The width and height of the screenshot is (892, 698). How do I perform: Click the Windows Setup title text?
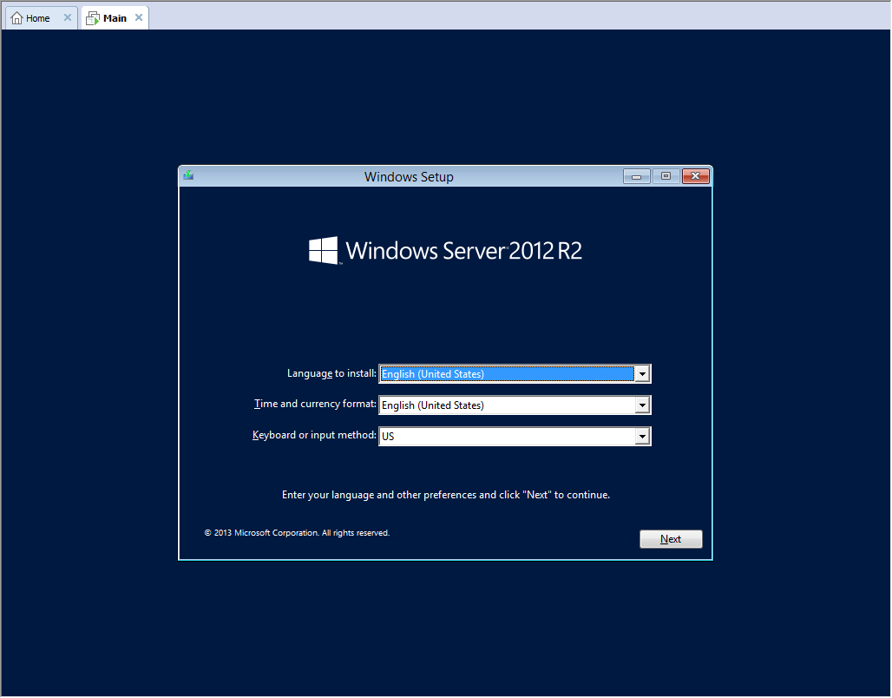coord(409,177)
